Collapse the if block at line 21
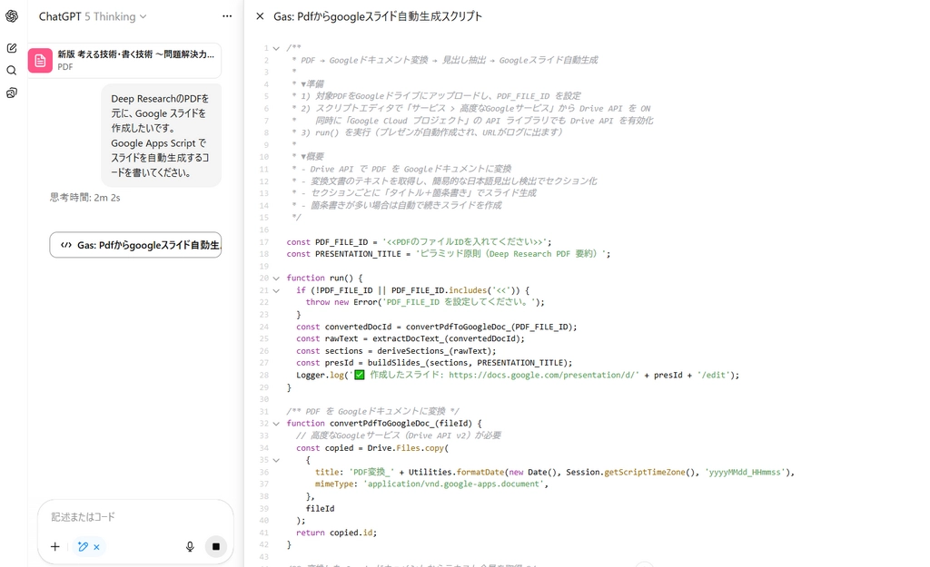 (276, 290)
